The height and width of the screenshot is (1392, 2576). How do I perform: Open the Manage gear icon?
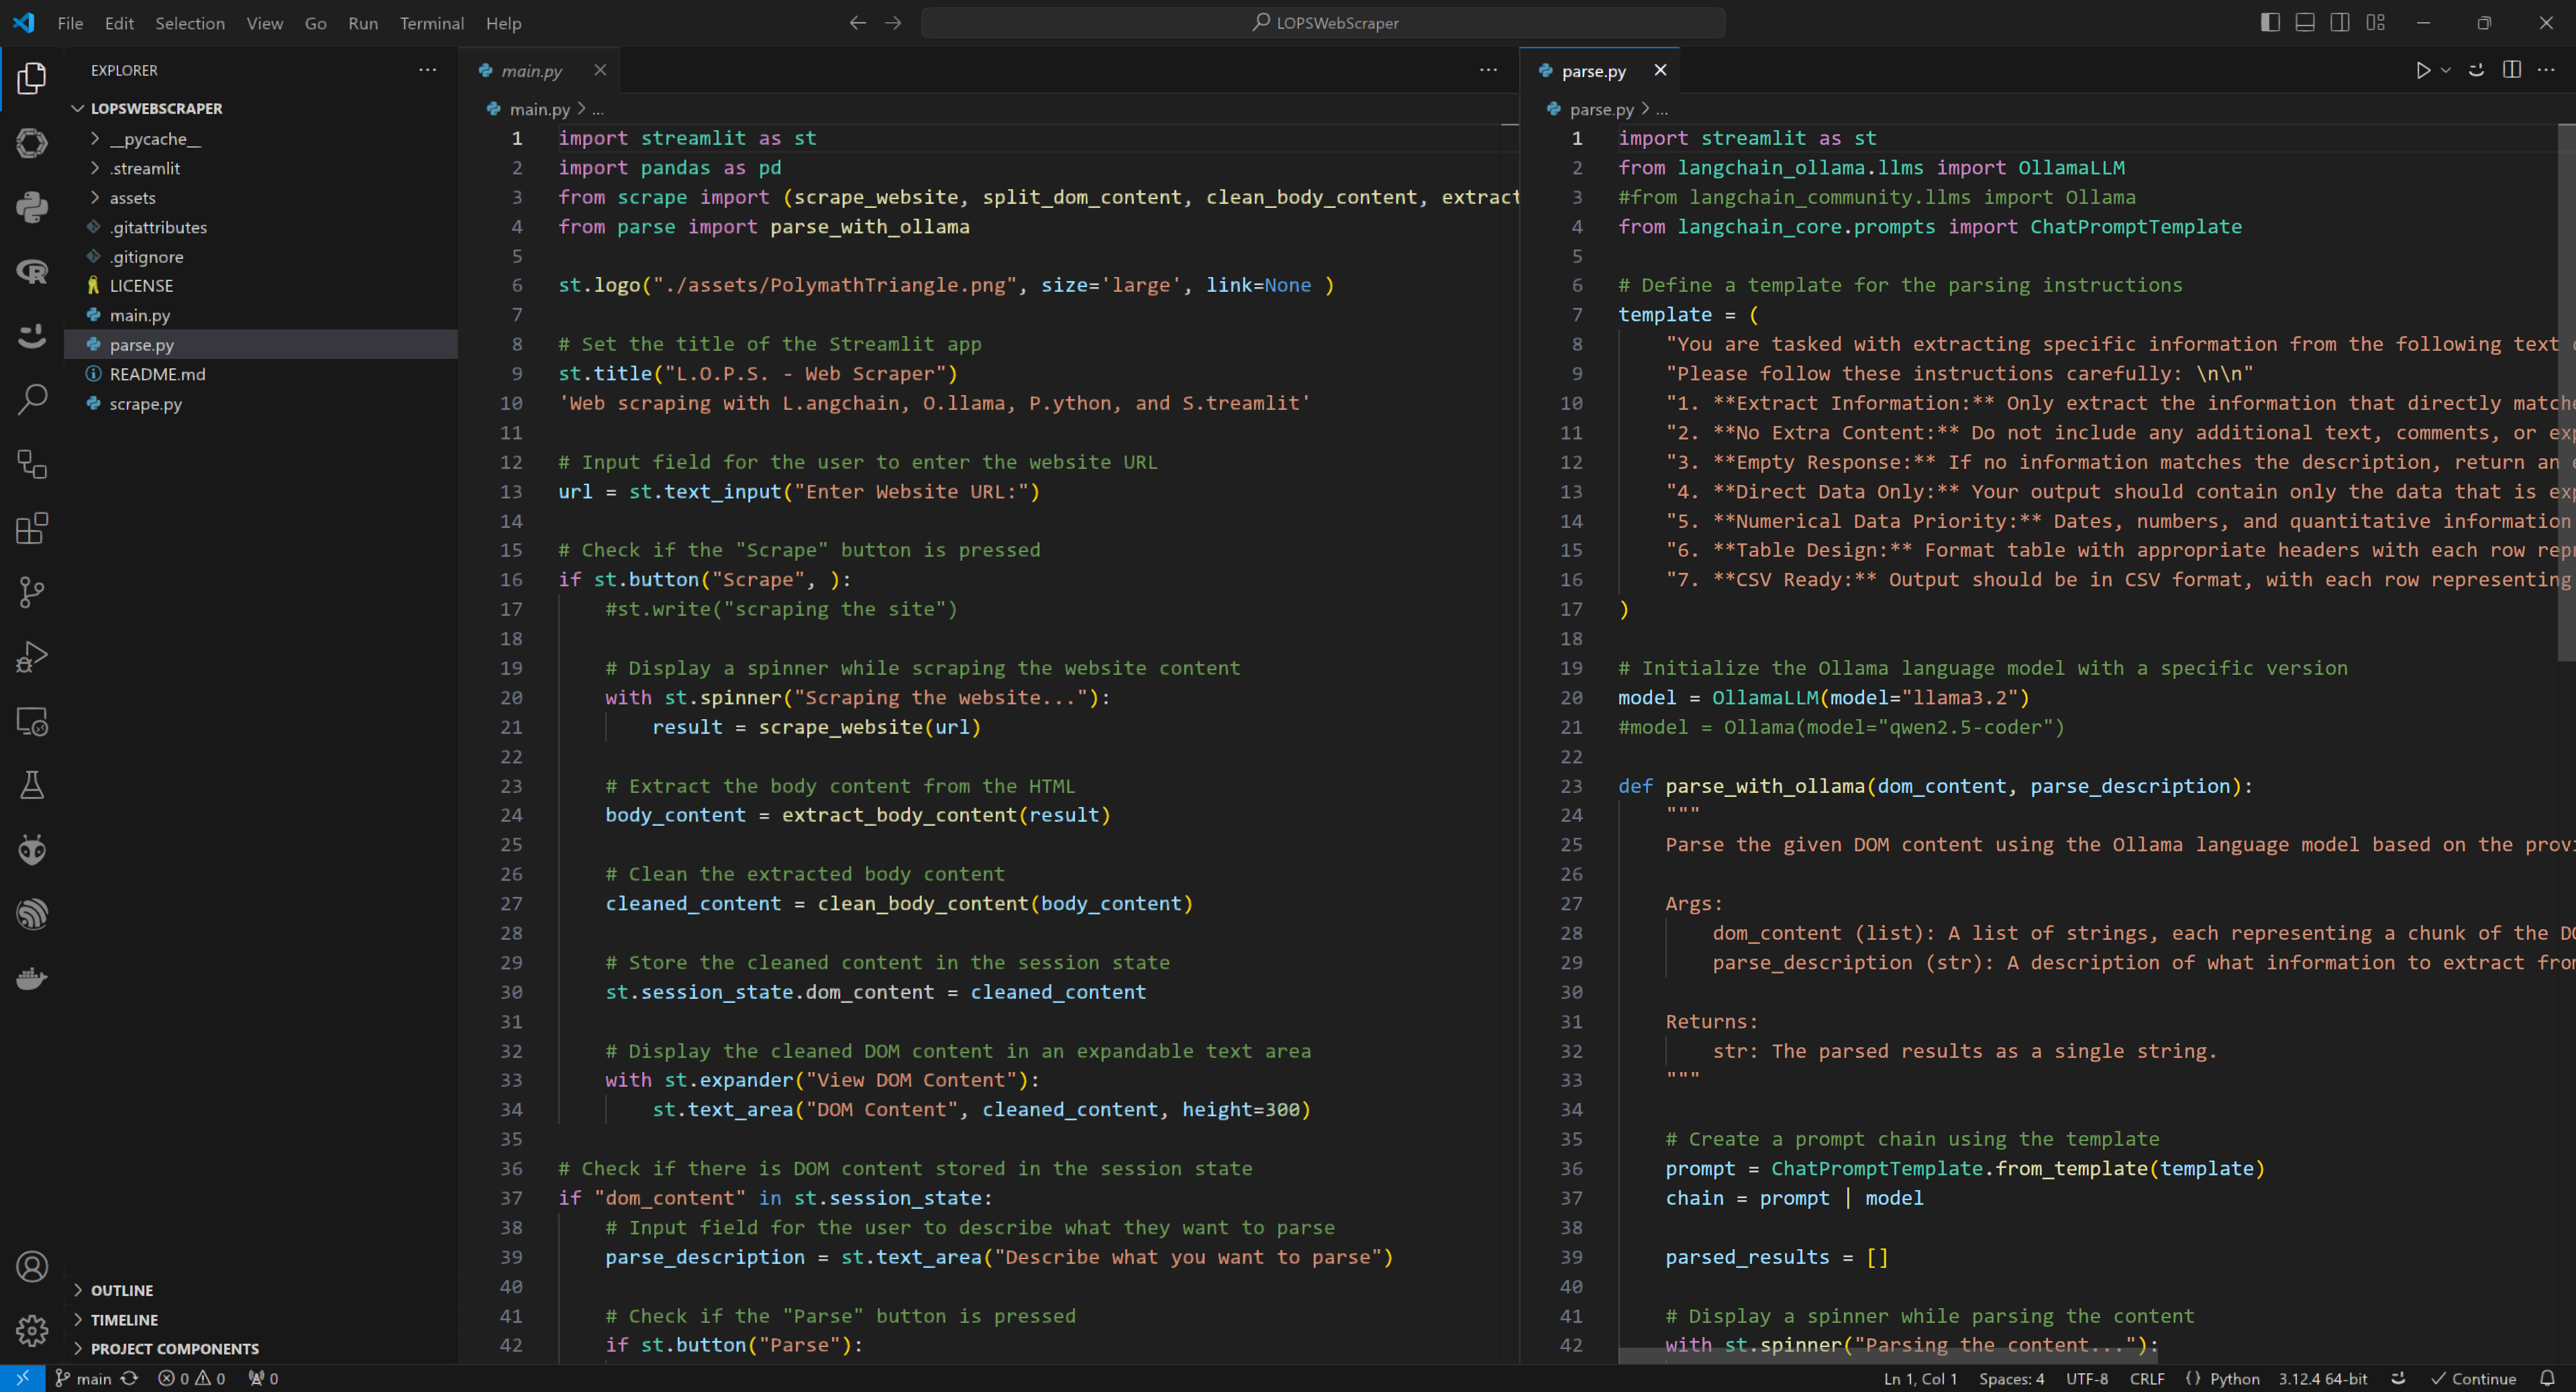pyautogui.click(x=32, y=1331)
